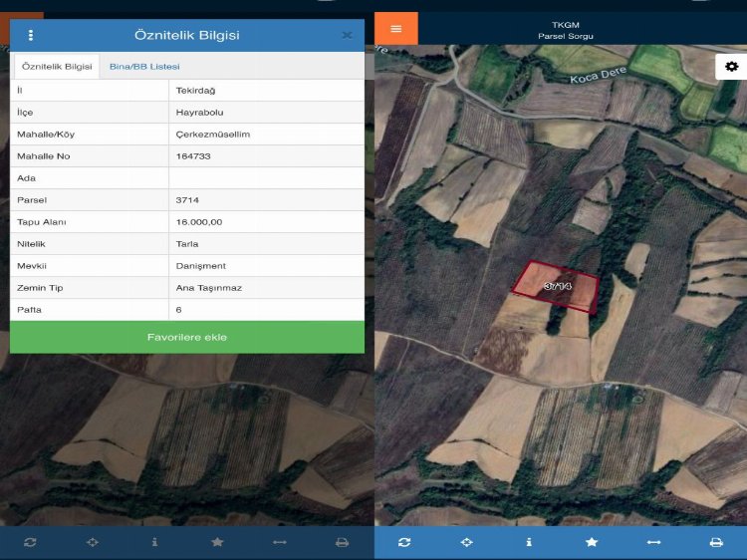747x560 pixels.
Task: Open map settings via the gear icon
Action: tap(731, 67)
